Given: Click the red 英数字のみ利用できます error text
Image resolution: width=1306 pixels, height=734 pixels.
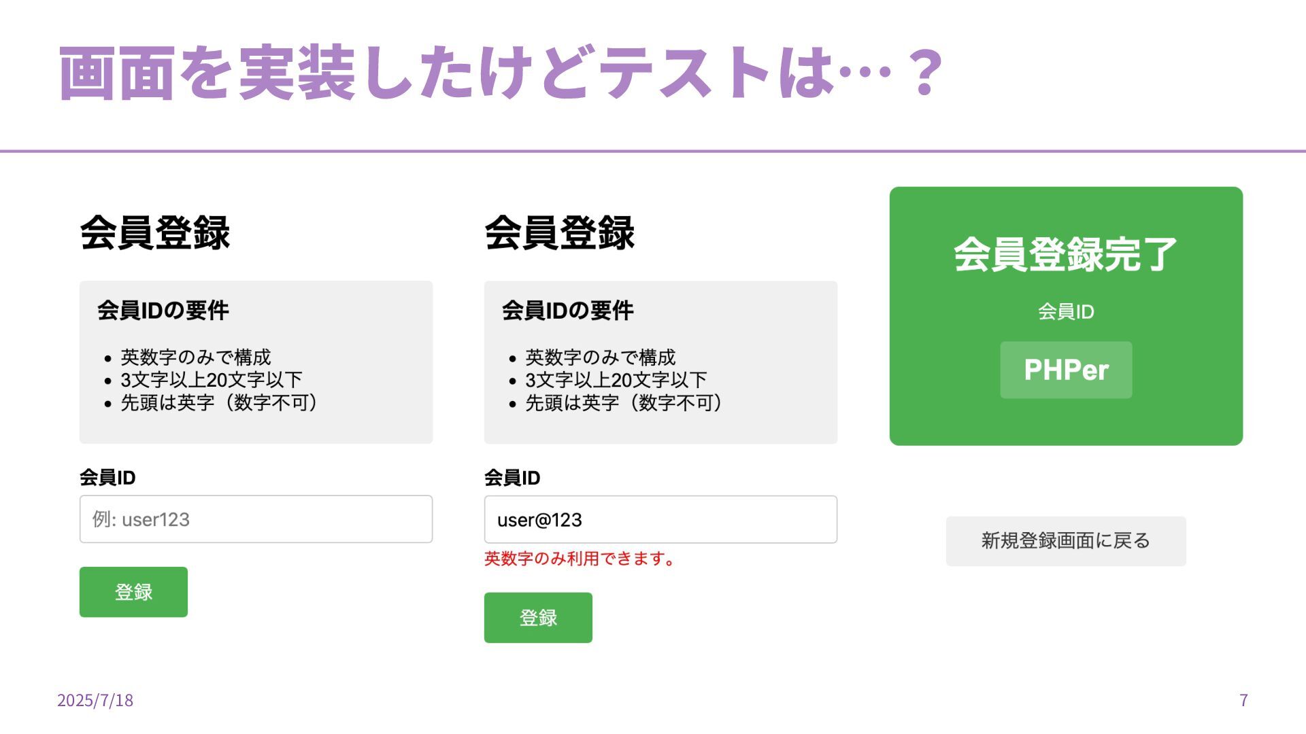Looking at the screenshot, I should pyautogui.click(x=580, y=559).
